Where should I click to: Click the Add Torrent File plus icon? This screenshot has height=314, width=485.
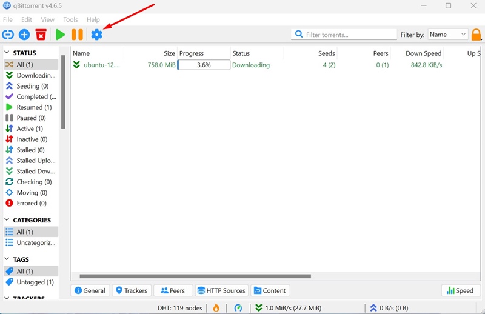24,35
